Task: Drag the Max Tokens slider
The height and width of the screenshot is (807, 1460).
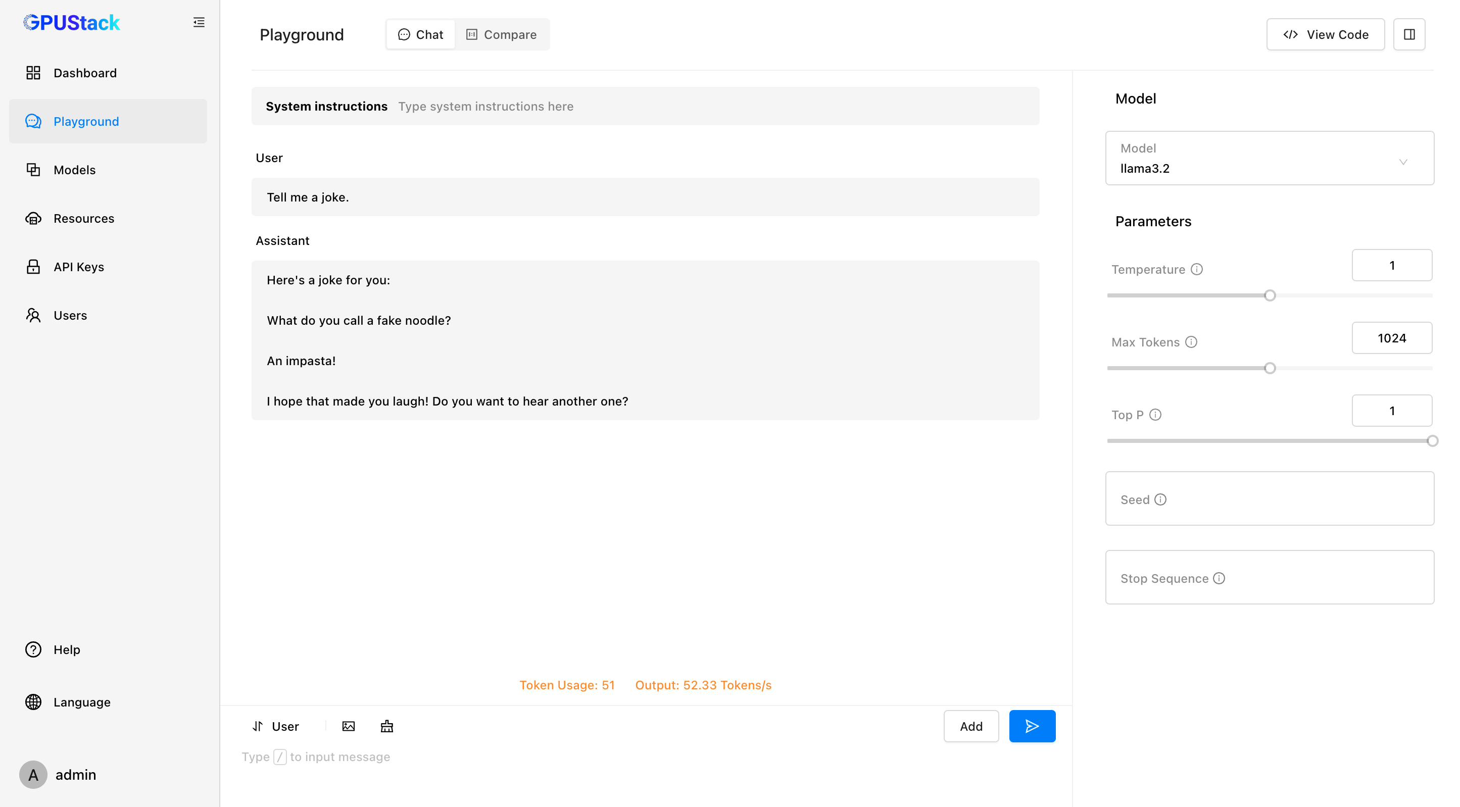Action: pos(1271,368)
